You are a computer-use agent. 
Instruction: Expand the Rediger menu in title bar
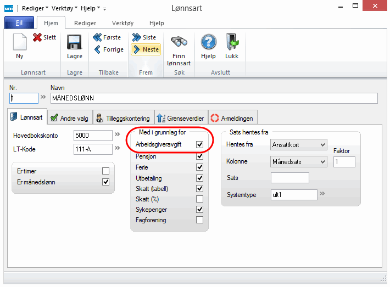coord(34,8)
